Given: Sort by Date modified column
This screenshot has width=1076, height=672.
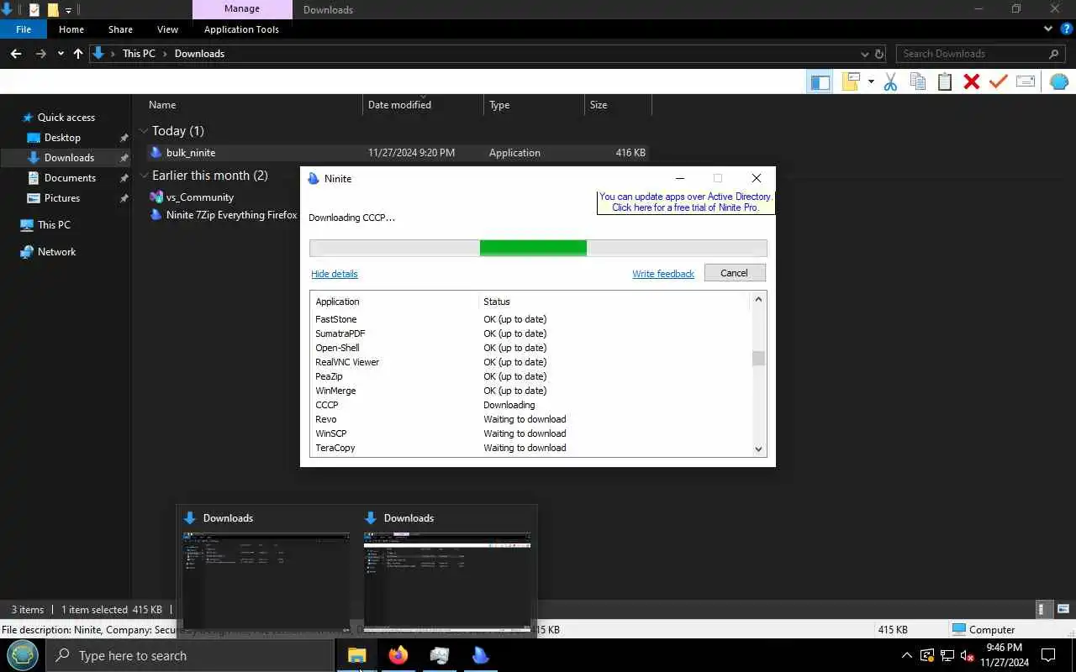Looking at the screenshot, I should [399, 105].
